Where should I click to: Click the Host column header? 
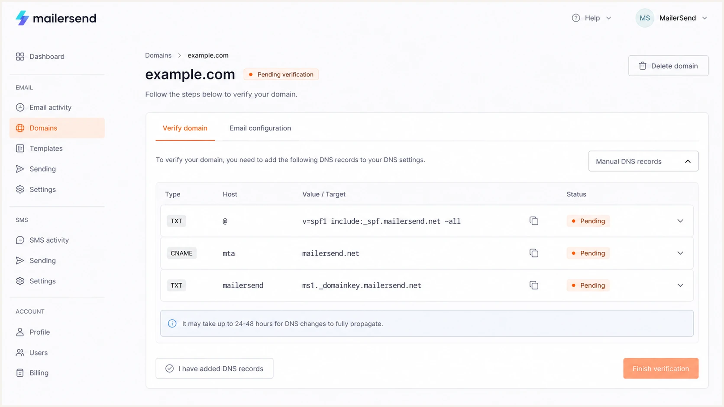(x=230, y=194)
